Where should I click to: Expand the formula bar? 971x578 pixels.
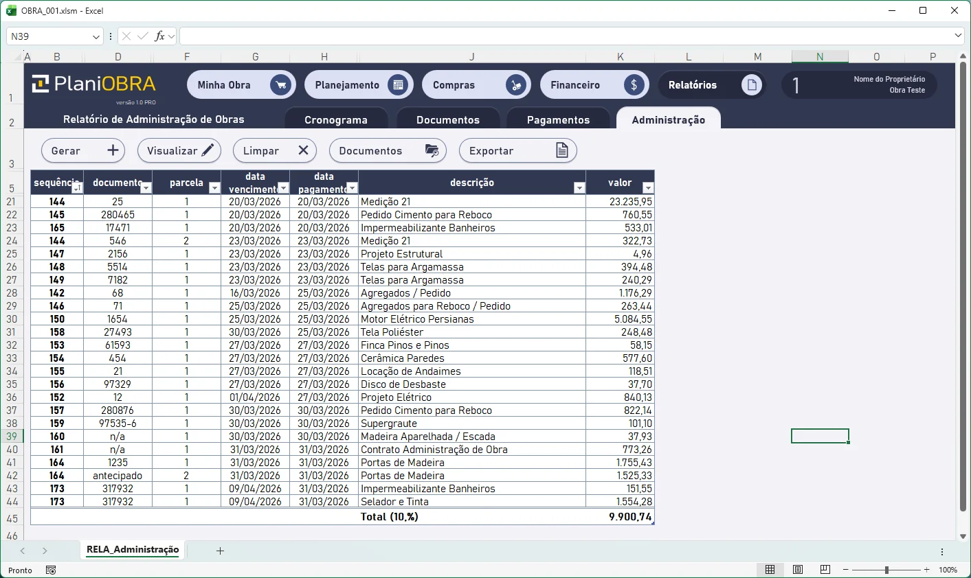[958, 36]
